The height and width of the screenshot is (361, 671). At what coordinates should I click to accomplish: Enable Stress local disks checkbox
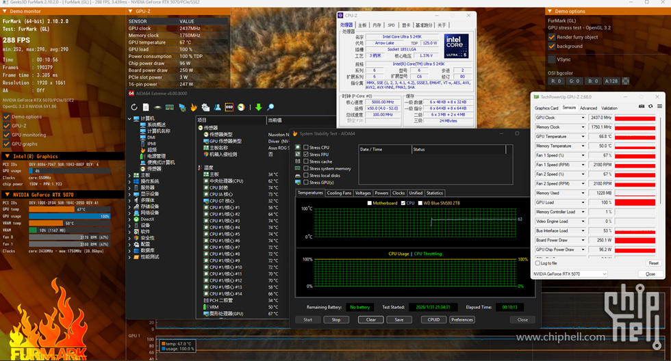(306, 175)
